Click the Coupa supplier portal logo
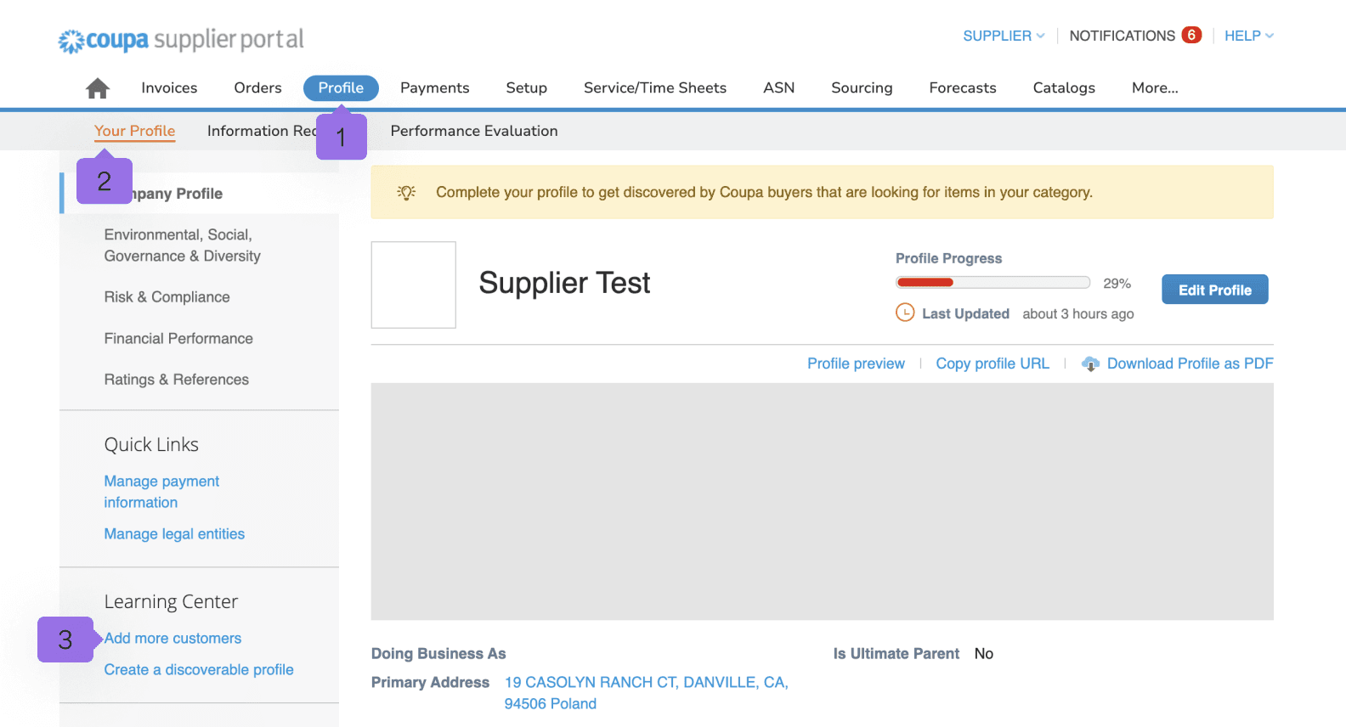Image resolution: width=1346 pixels, height=727 pixels. (181, 40)
